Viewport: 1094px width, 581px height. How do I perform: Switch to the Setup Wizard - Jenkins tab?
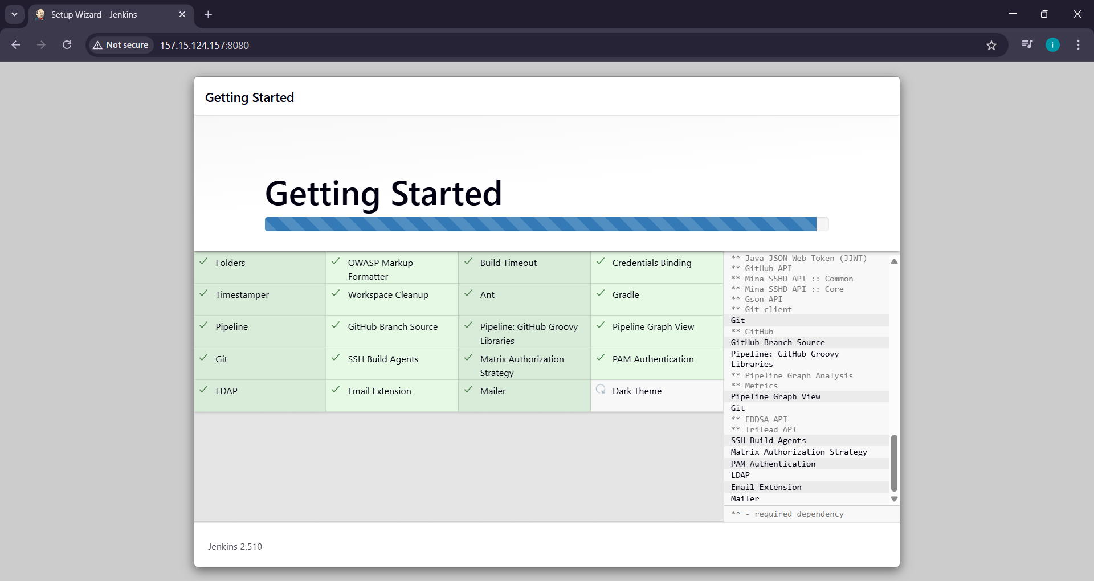103,15
